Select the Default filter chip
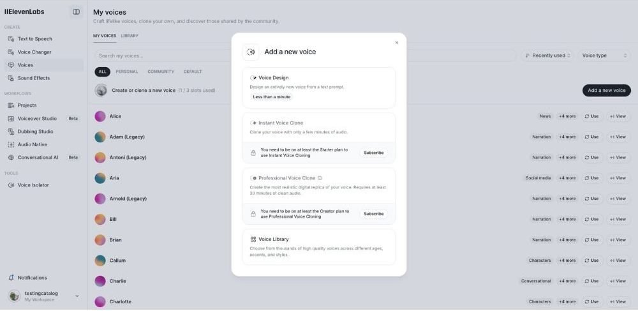This screenshot has height=311, width=638. click(193, 72)
